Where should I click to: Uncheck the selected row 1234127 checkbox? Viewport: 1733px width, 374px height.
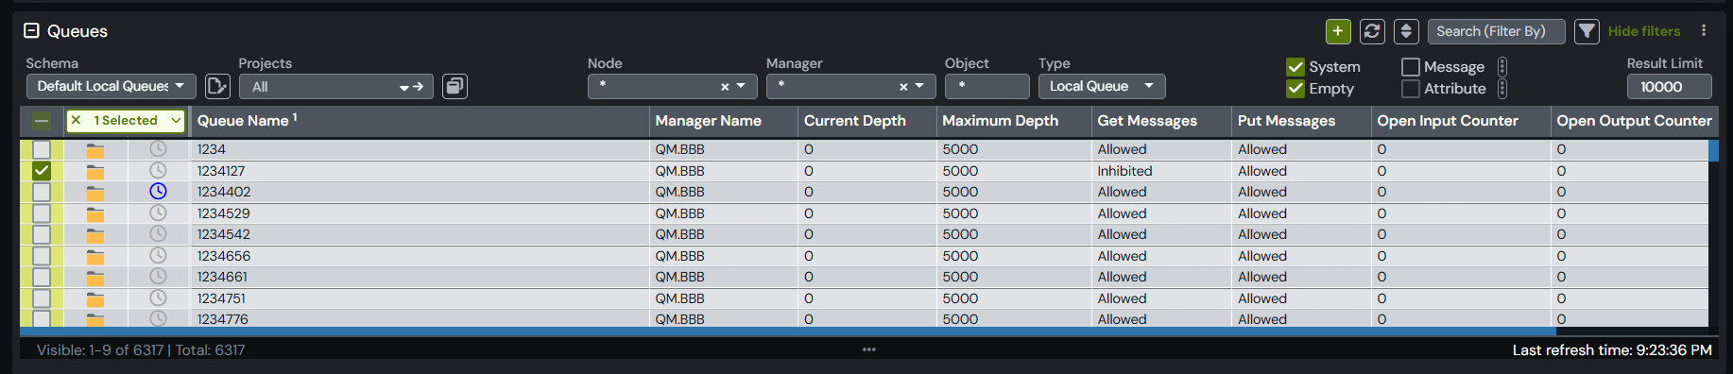[42, 171]
